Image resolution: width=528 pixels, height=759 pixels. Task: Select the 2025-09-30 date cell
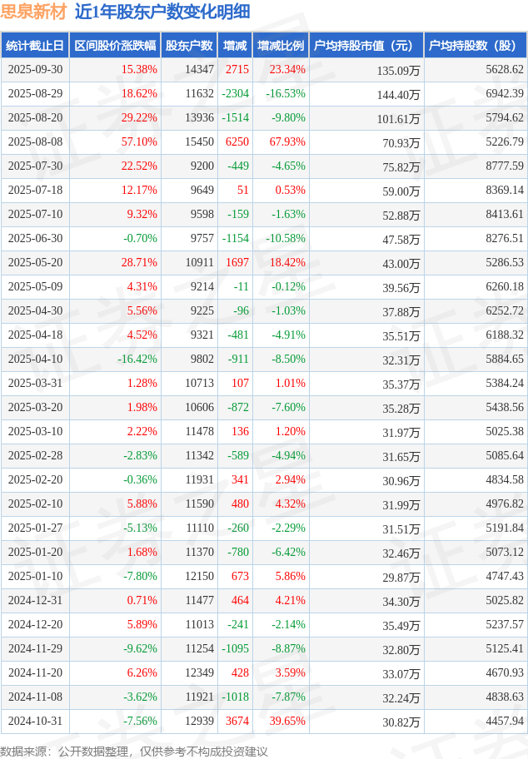(34, 70)
